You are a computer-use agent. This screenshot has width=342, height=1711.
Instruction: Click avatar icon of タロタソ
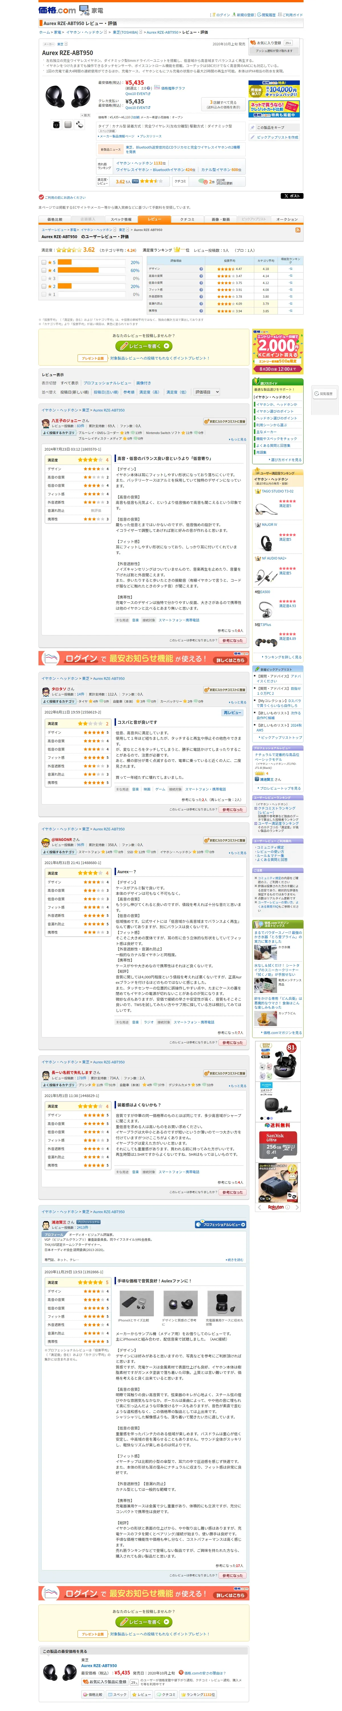[x=46, y=692]
